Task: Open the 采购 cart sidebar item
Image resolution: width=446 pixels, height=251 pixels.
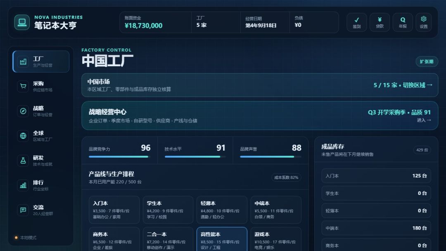Action: (40, 86)
